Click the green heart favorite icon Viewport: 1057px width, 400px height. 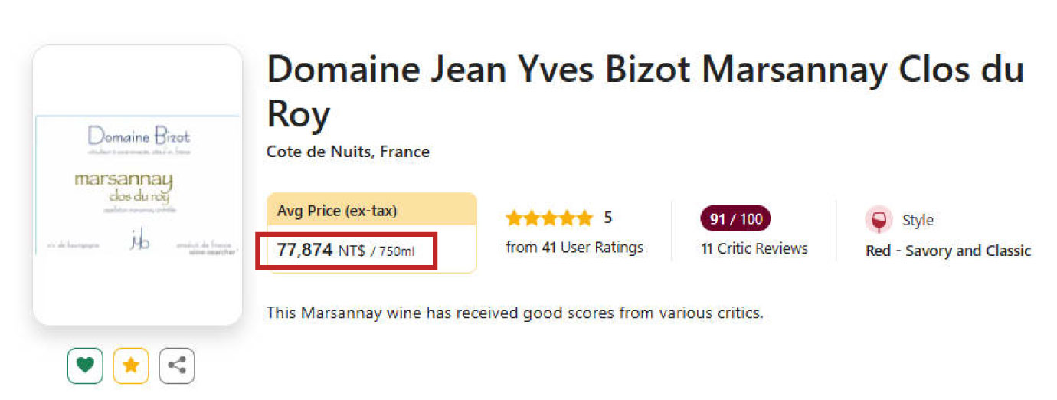[x=85, y=366]
